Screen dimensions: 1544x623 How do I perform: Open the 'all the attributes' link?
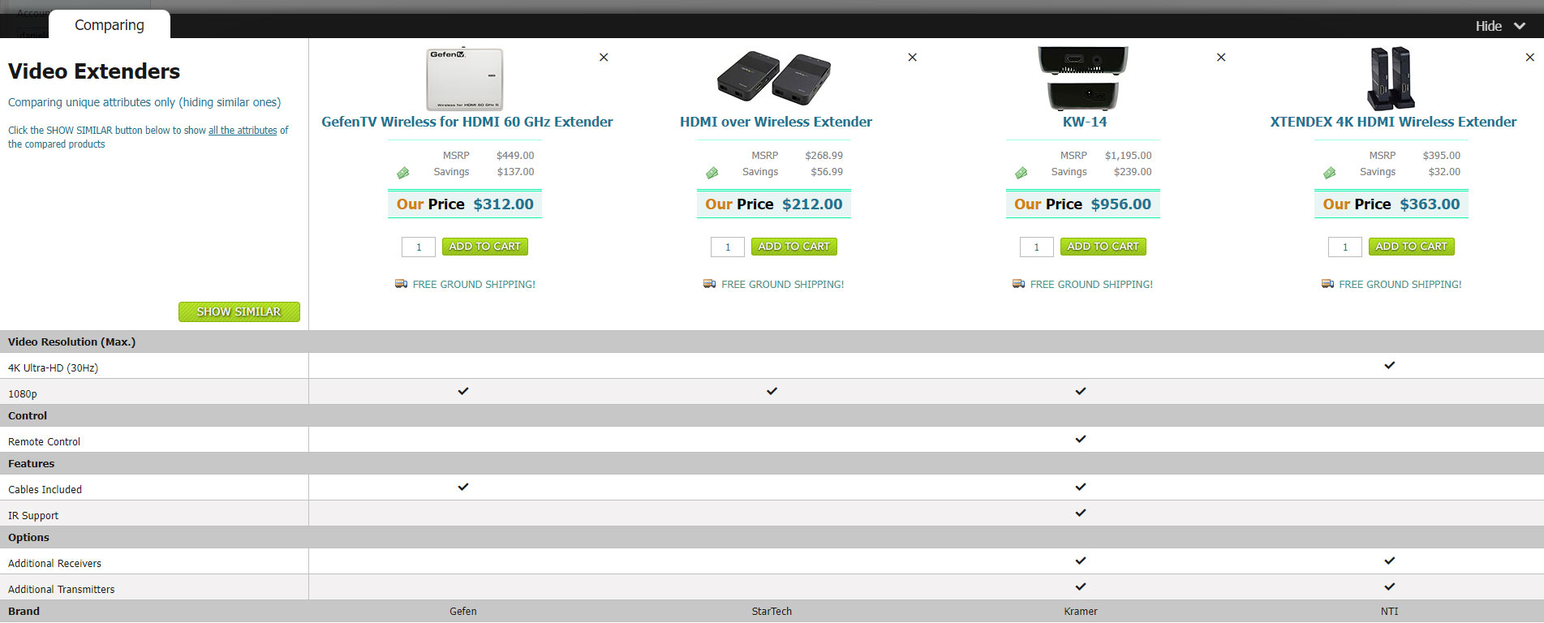[x=243, y=131]
